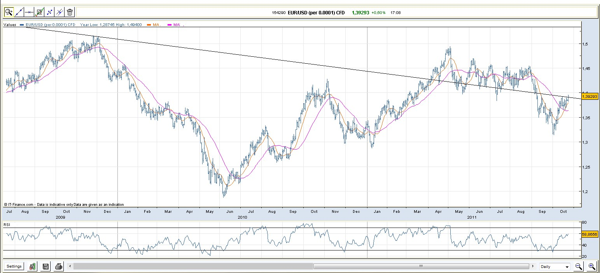This screenshot has width=600, height=273.
Task: Click the RSI panel label
Action: click(7, 224)
